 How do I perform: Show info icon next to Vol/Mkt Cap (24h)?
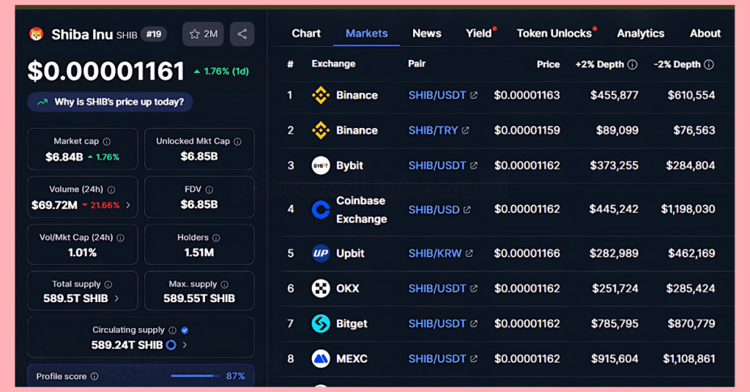(x=121, y=238)
